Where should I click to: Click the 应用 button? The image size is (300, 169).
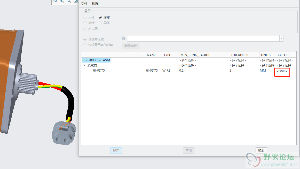pos(189,151)
